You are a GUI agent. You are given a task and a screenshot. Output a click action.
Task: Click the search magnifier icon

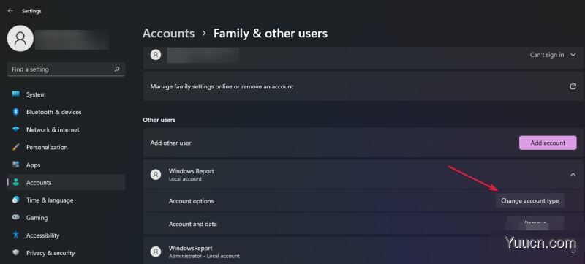117,69
